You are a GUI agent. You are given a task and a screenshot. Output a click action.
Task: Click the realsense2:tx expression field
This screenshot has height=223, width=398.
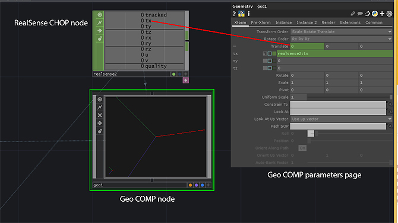[334, 53]
